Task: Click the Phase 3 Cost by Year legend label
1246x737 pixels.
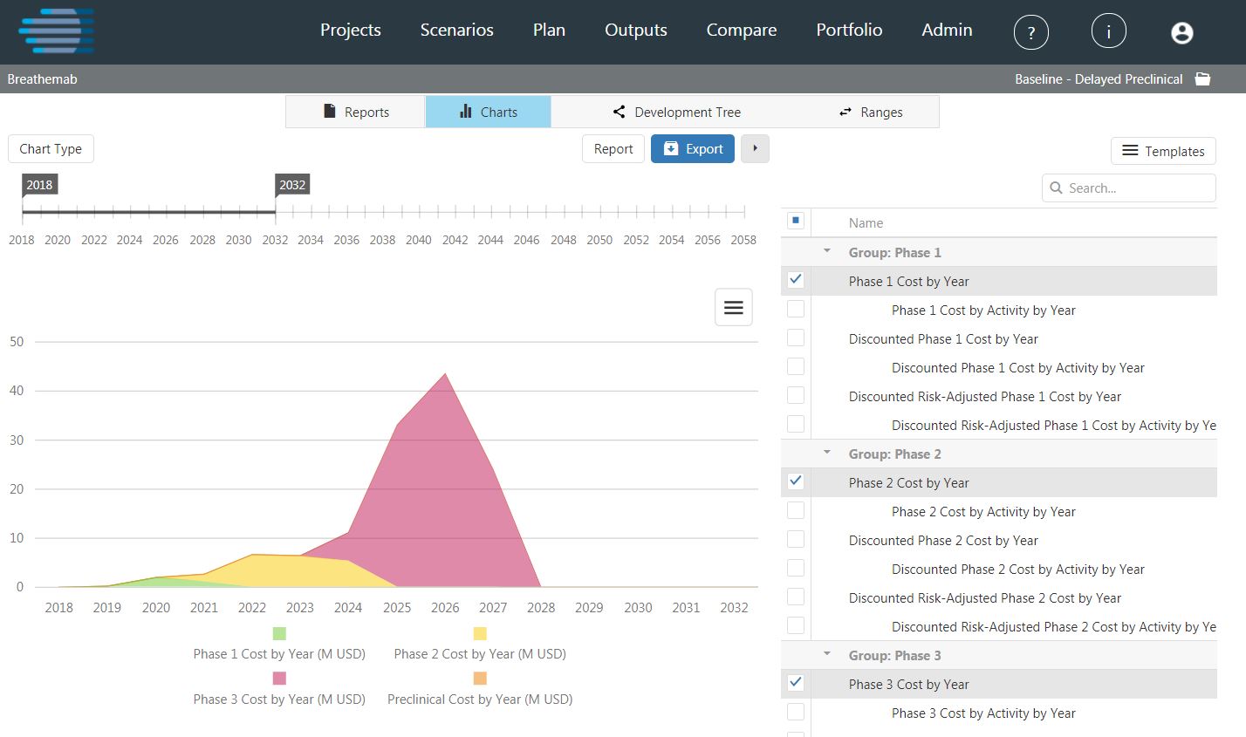Action: pyautogui.click(x=279, y=699)
